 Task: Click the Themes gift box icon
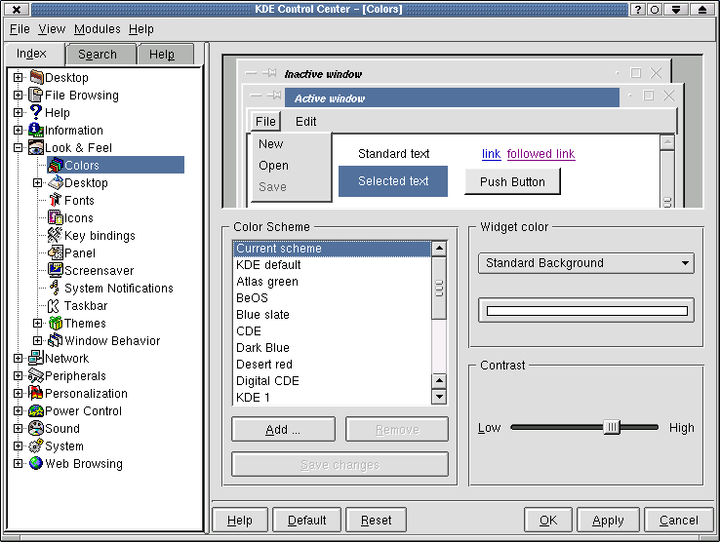[56, 323]
